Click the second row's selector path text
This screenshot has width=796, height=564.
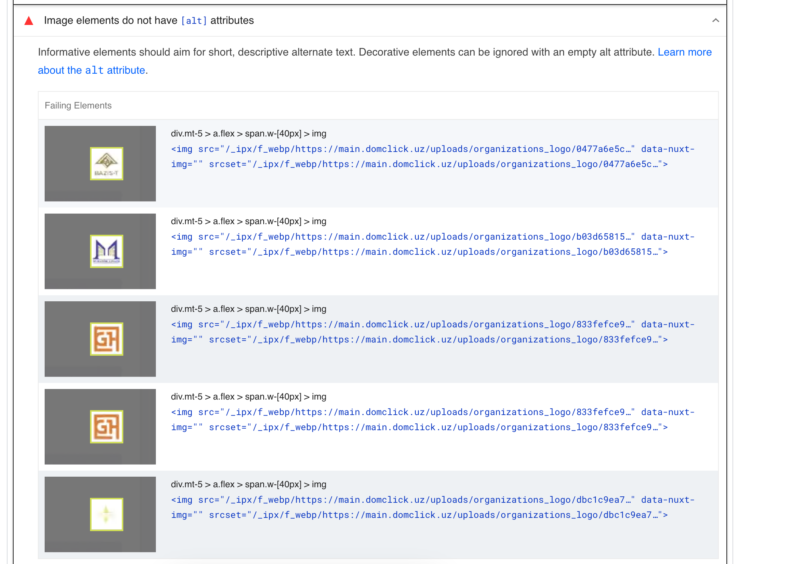(248, 221)
